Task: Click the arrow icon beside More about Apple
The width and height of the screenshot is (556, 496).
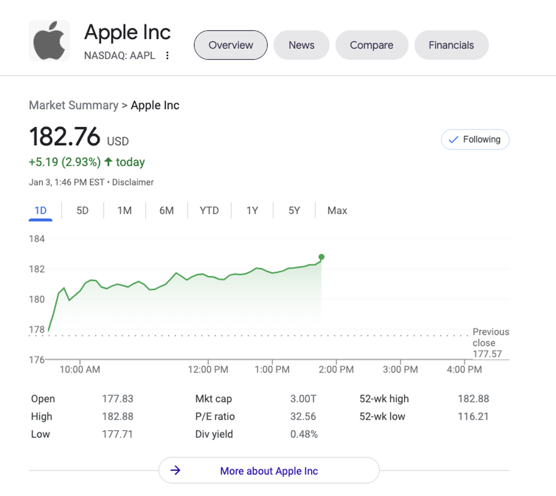Action: pyautogui.click(x=176, y=470)
